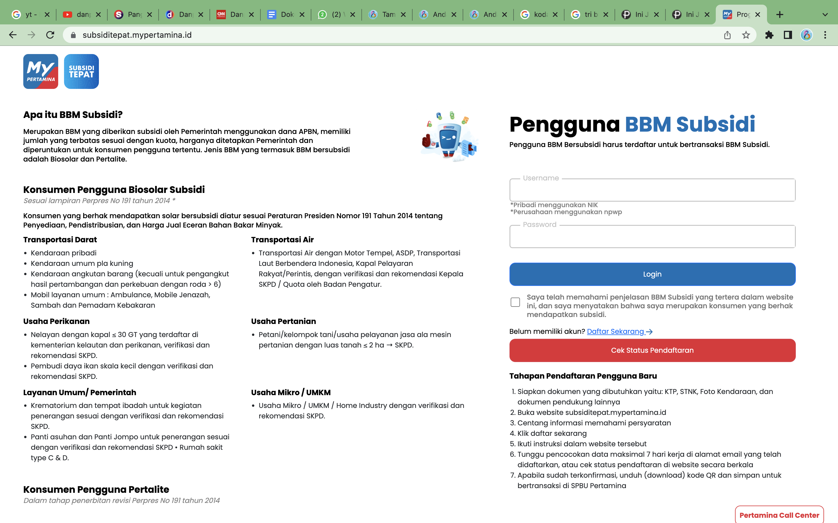Click the MyPertamina logo

[x=40, y=71]
